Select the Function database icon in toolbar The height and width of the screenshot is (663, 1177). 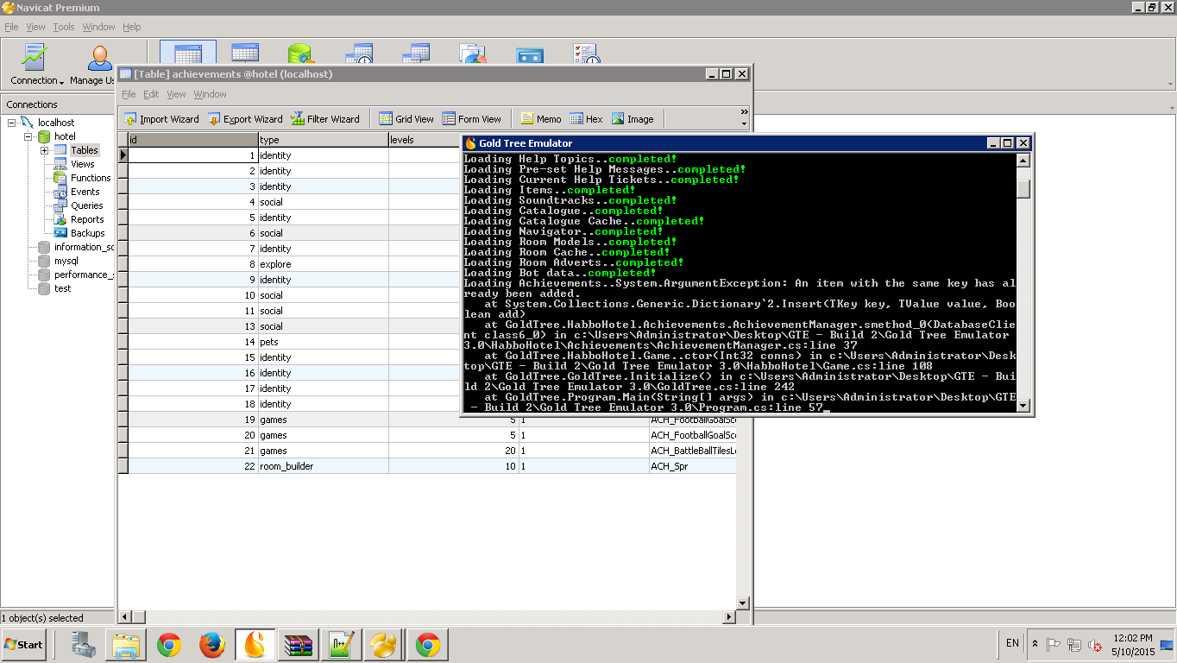301,54
